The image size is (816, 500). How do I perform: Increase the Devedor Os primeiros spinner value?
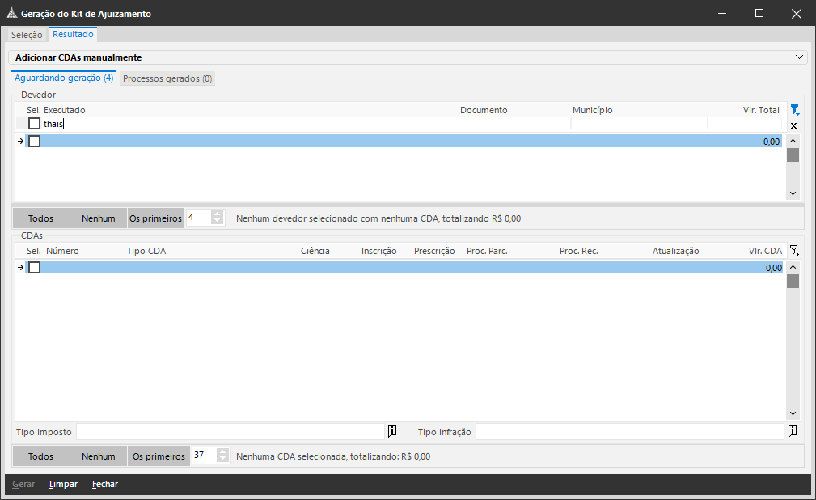click(218, 214)
